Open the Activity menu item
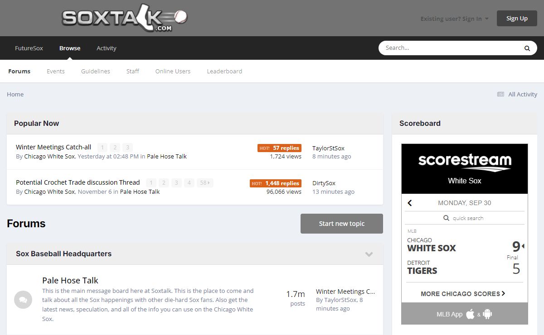The width and height of the screenshot is (544, 335). pyautogui.click(x=107, y=48)
